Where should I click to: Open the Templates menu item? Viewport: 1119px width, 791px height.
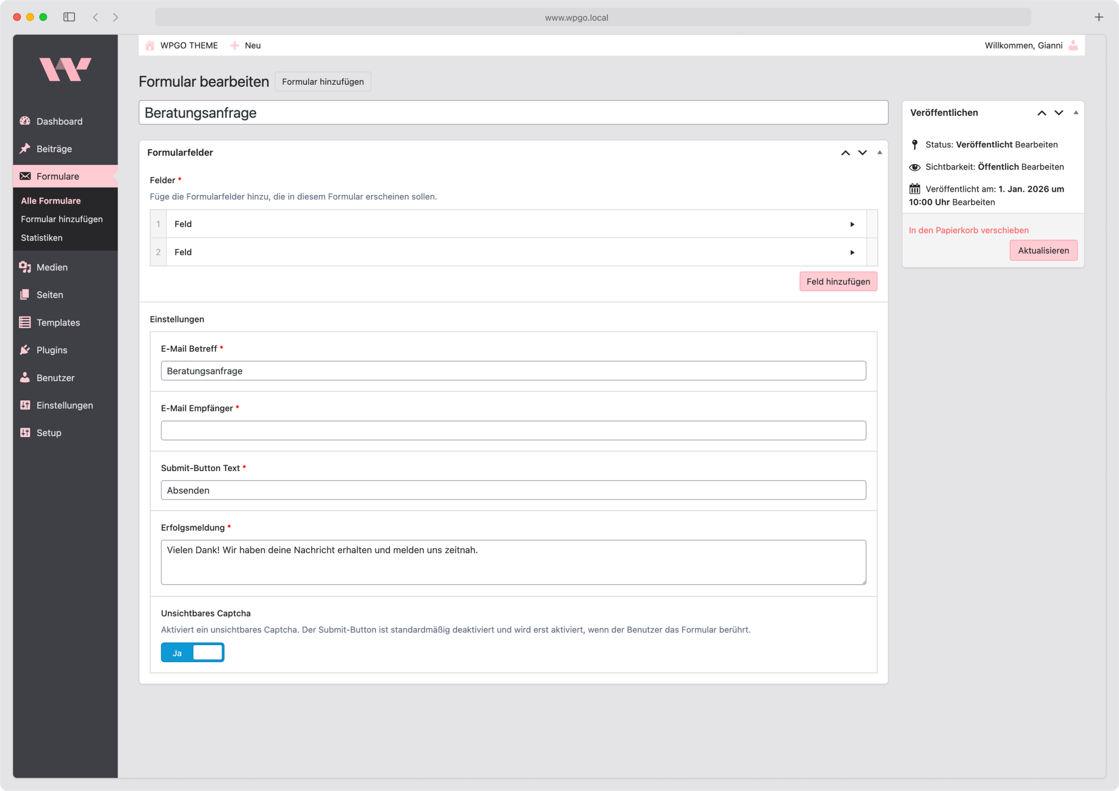[x=58, y=323]
